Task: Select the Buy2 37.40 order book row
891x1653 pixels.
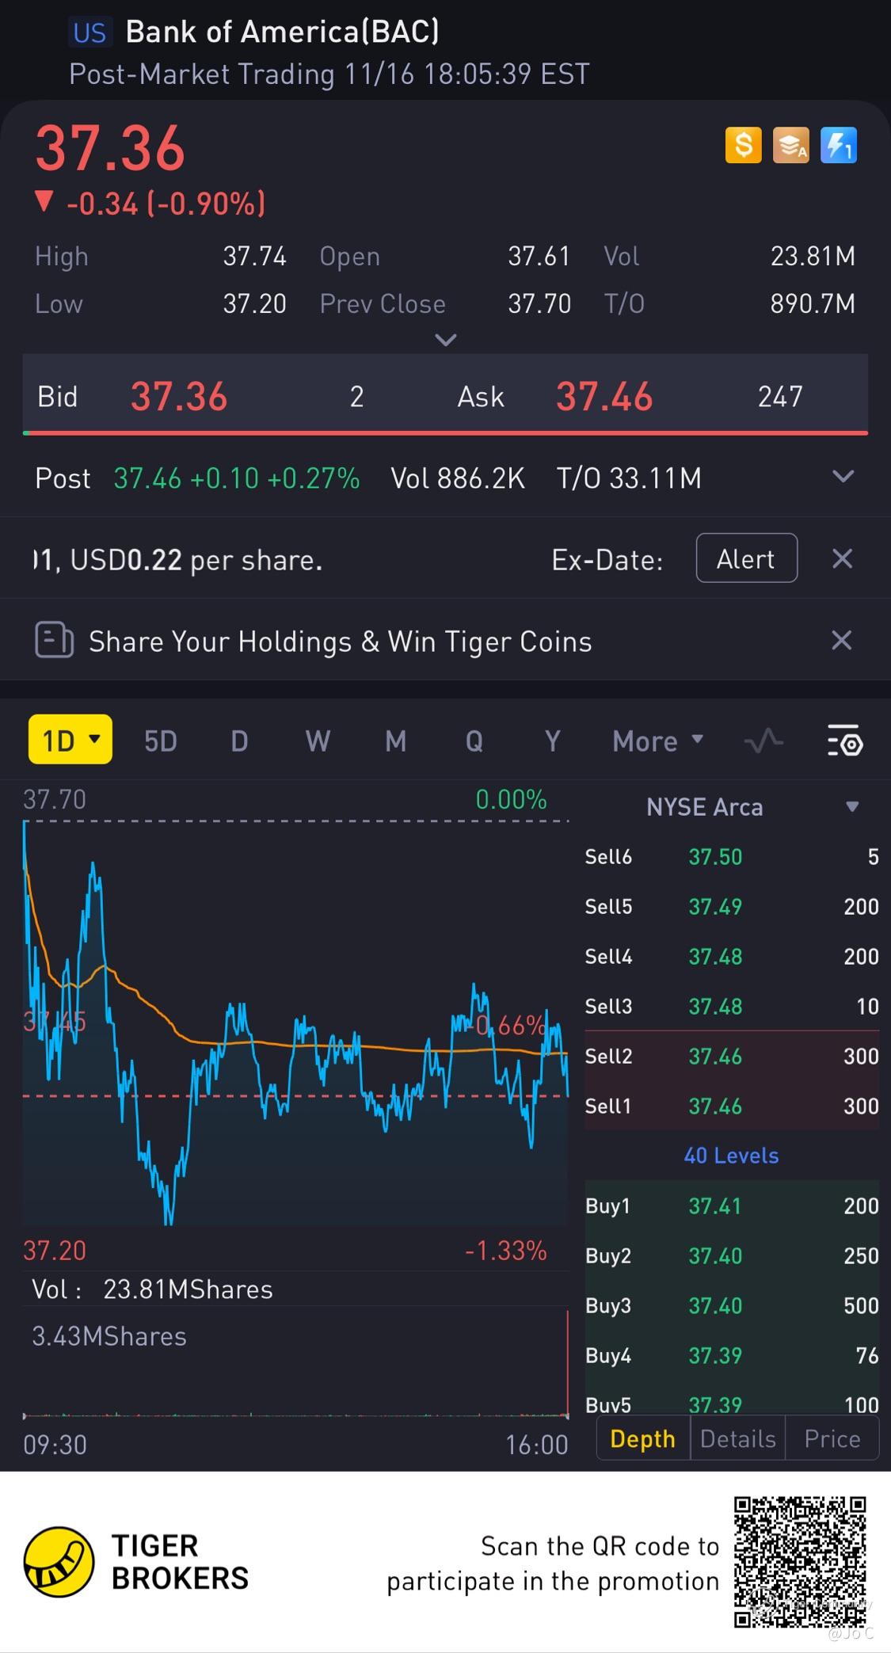Action: (732, 1255)
